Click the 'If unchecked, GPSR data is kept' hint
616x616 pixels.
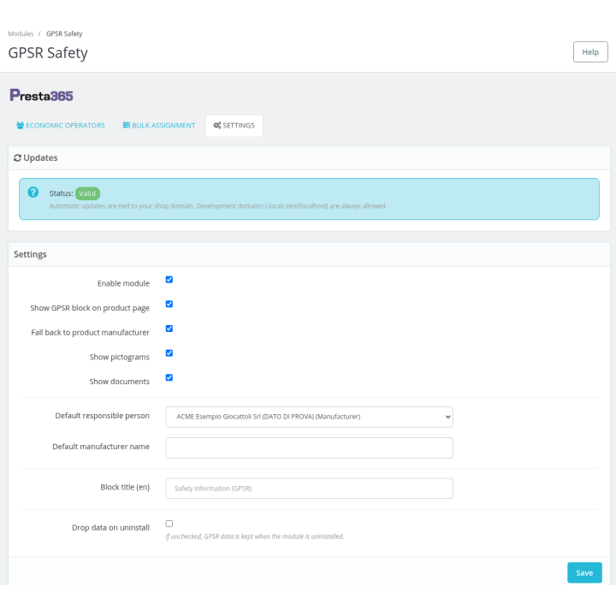(255, 536)
